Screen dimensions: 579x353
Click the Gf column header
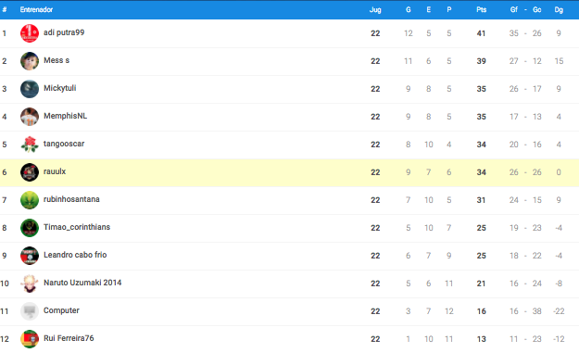[514, 9]
